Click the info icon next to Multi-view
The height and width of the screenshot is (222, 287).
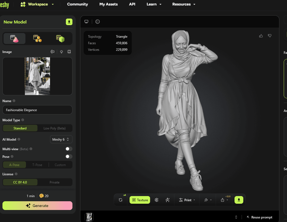tap(31, 149)
